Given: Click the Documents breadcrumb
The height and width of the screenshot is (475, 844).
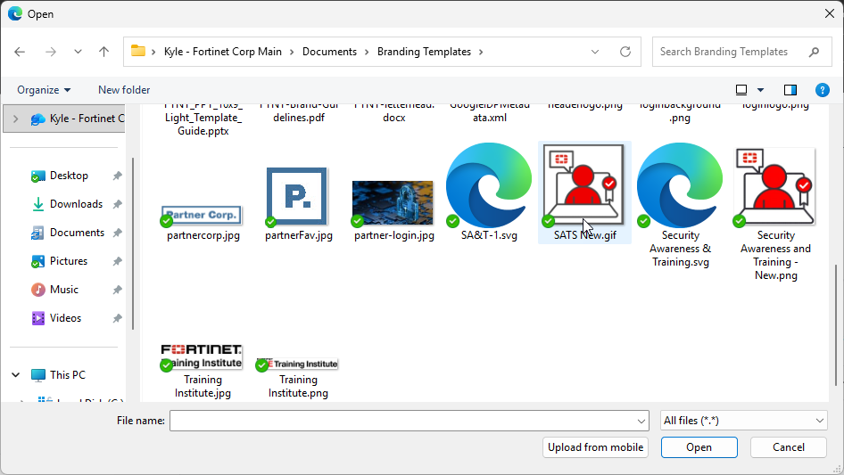Looking at the screenshot, I should pos(329,52).
